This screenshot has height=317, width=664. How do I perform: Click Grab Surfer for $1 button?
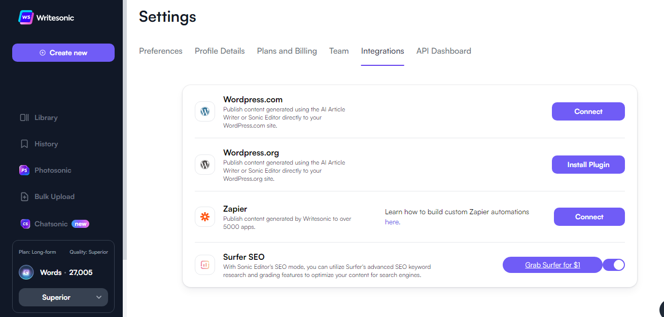pos(552,265)
